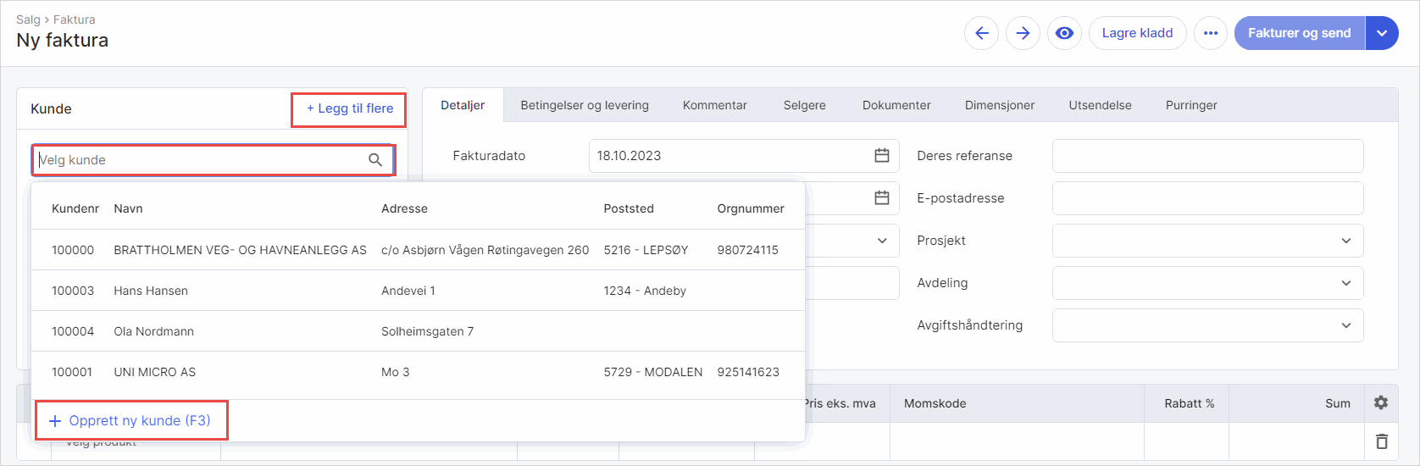Open the three-dots more options menu
1420x466 pixels.
1210,33
